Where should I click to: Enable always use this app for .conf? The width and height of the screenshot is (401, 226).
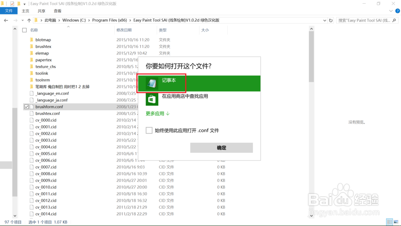pos(149,130)
